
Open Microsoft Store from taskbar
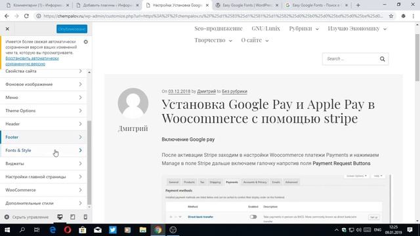point(83,230)
